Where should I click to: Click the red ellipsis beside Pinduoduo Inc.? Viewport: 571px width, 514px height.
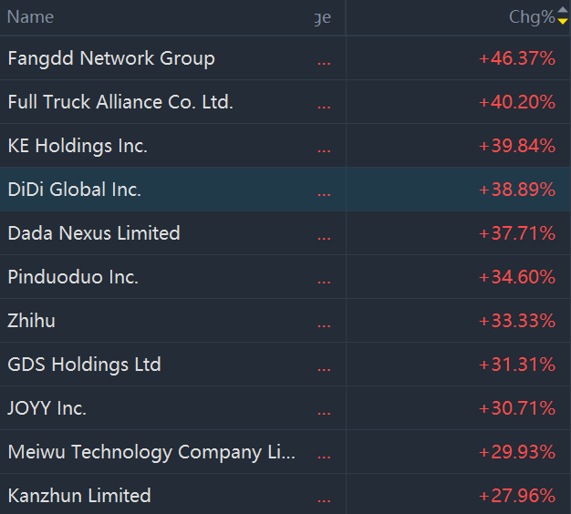(x=324, y=280)
